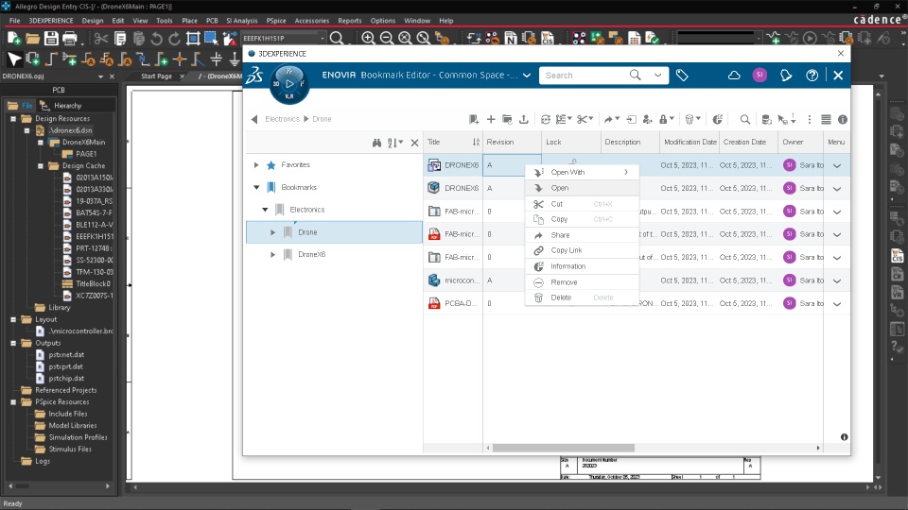Click the refresh icon in bookmark toolbar

pyautogui.click(x=546, y=119)
